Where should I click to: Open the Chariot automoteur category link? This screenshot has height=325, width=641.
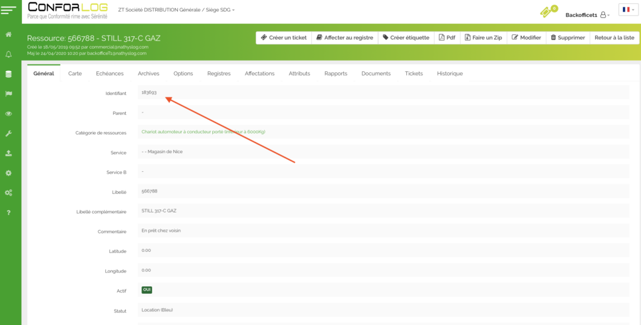pos(203,132)
